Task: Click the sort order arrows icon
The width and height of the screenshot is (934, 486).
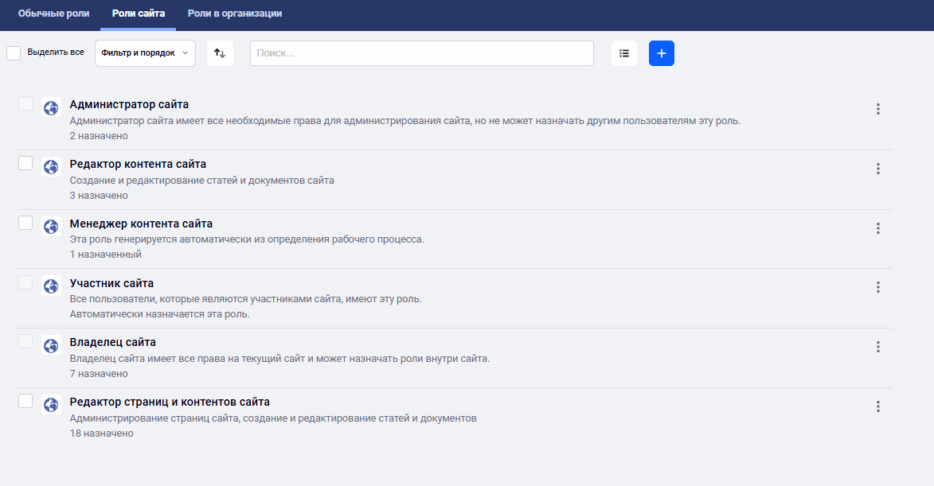Action: pyautogui.click(x=220, y=53)
